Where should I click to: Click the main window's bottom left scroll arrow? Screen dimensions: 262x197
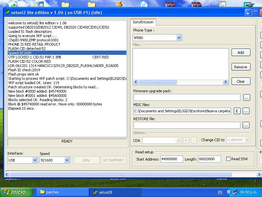7,174
